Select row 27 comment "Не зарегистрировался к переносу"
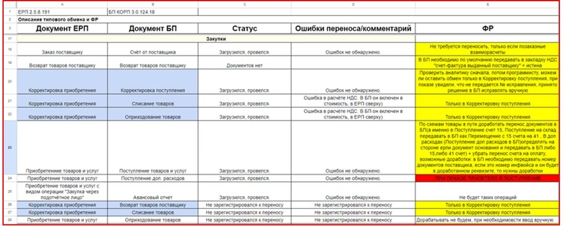The image size is (563, 226). tap(353, 212)
